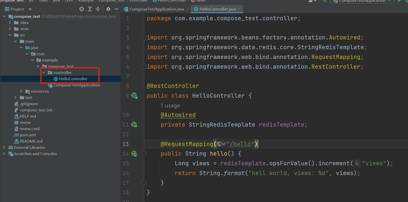The image size is (408, 202).
Task: Click the locate/select opened file crosshair icon
Action: pyautogui.click(x=82, y=9)
